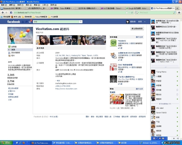Viewport: 182px width, 145px height.
Task: Expand the one more link in description
Action: click(57, 81)
